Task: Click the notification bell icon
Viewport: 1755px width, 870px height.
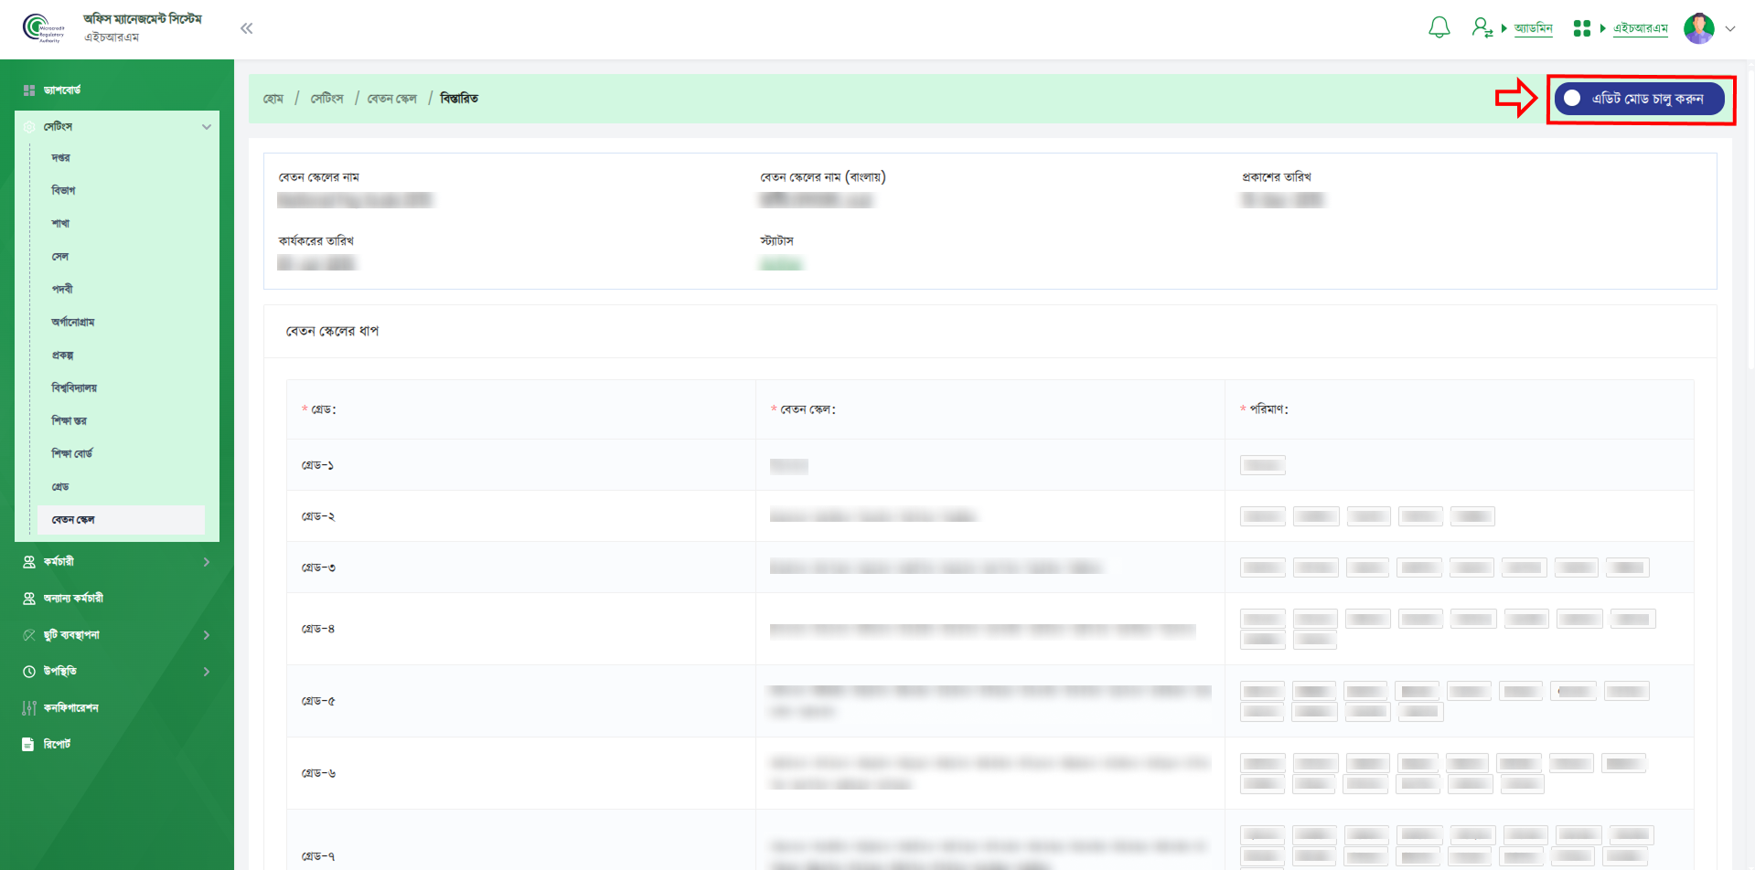Action: [x=1439, y=28]
